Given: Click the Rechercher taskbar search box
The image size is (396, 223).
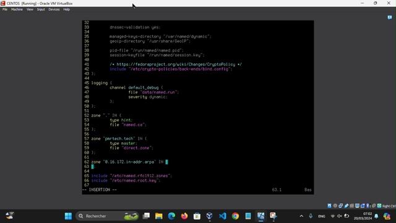Looking at the screenshot, I should coord(107,216).
